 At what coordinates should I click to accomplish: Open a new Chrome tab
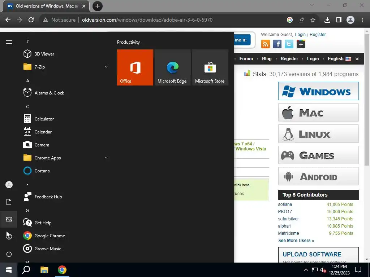pos(98,6)
